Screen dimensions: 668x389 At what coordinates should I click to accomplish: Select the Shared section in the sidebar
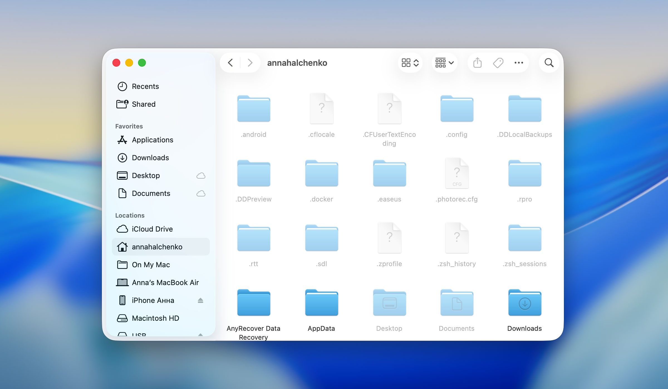(143, 104)
